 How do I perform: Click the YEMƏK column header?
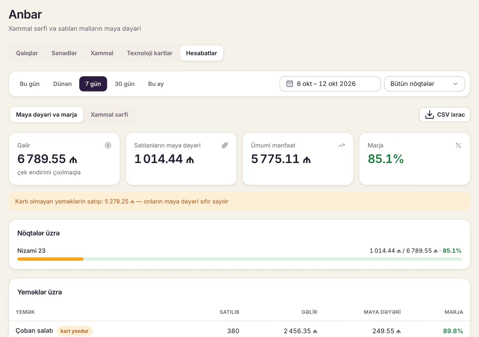coord(25,312)
